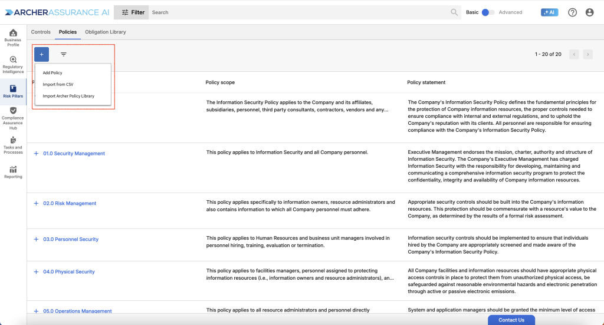Screen dimensions: 604x325
Task: Open the 03.0 Personnel Security link
Action: tap(71, 239)
